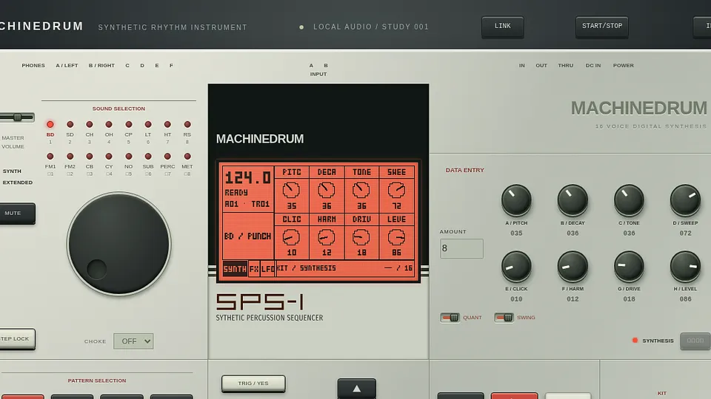Toggle the QUANT switch
Viewport: 711px width, 399px height.
click(450, 318)
